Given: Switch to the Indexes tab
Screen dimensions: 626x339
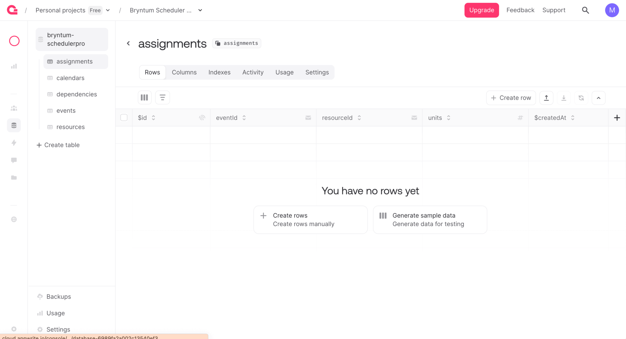Looking at the screenshot, I should click(x=219, y=73).
